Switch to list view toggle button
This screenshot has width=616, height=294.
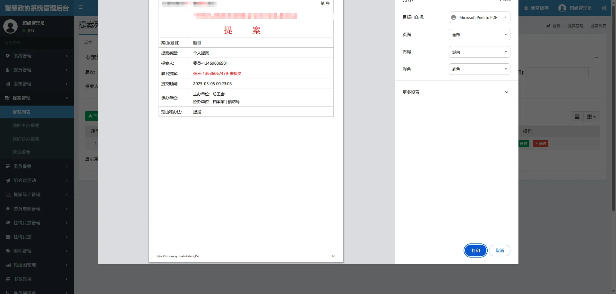577,117
